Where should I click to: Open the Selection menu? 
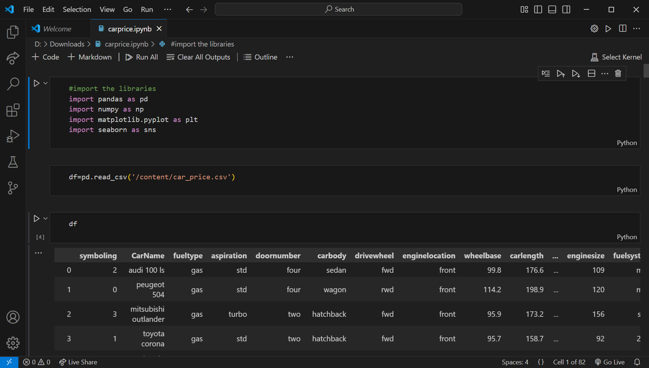coord(77,9)
